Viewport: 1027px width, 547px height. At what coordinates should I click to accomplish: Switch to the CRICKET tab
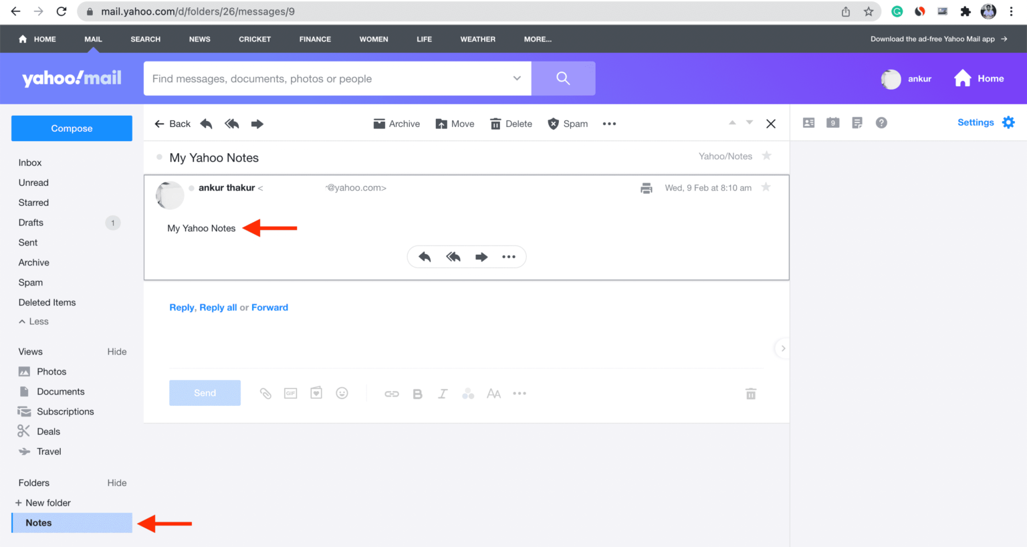tap(255, 39)
